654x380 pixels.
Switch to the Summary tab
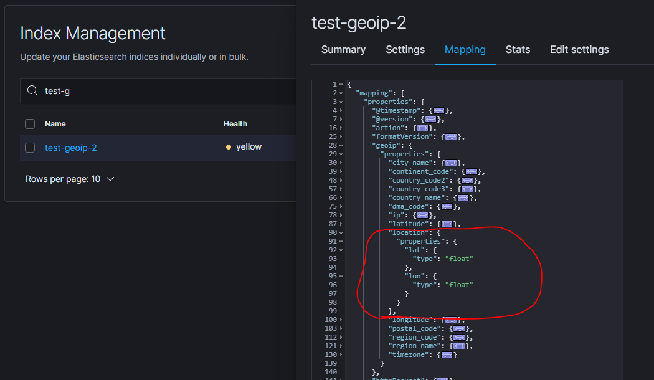[x=343, y=50]
